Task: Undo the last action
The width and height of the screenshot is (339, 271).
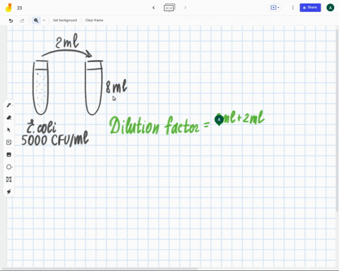Action: tap(11, 20)
